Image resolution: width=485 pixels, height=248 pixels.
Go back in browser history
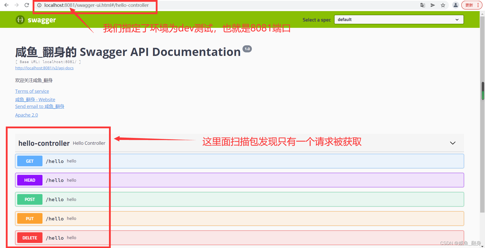(x=7, y=5)
